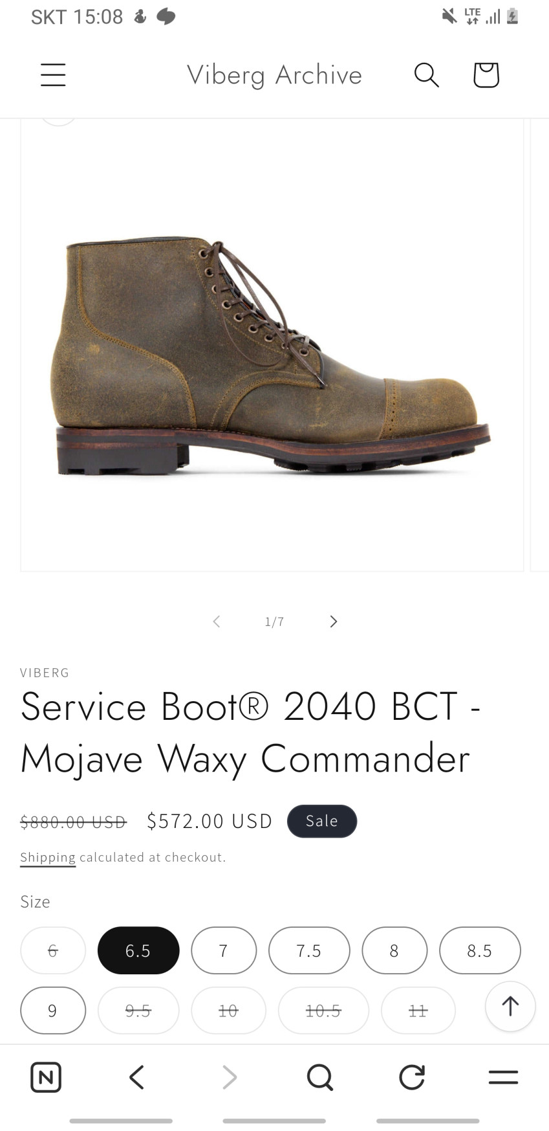Choose size 9 option
This screenshot has width=549, height=1131.
[53, 1011]
